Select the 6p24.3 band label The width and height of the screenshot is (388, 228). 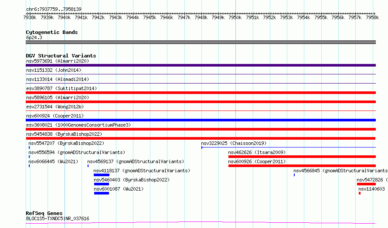tap(34, 37)
